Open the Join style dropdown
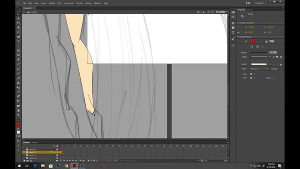Screen dimensions: 300x169 (x=253, y=78)
